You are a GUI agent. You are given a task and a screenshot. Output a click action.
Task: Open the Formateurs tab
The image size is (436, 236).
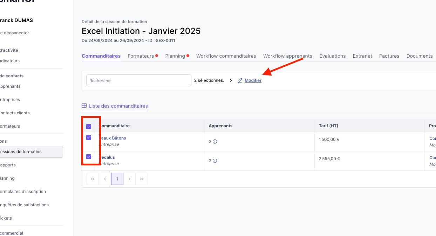coord(141,56)
